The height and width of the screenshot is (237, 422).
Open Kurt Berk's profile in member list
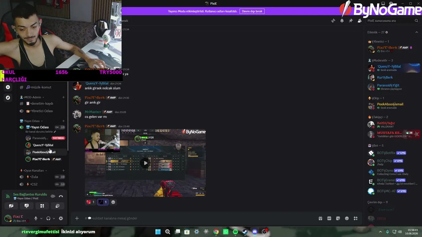point(394,78)
